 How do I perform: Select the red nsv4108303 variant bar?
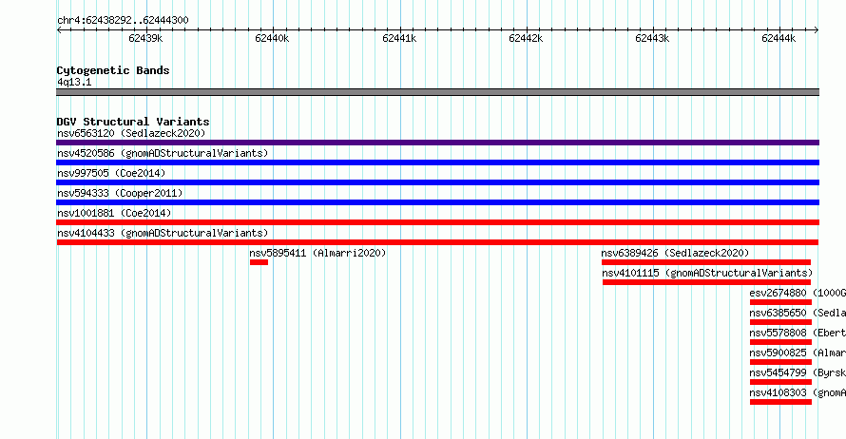pos(780,402)
